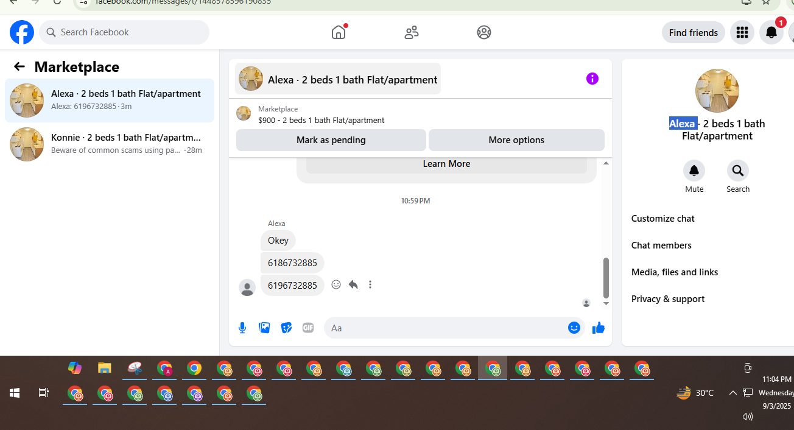The width and height of the screenshot is (794, 430).
Task: Go back using the Marketplace arrow
Action: [19, 66]
